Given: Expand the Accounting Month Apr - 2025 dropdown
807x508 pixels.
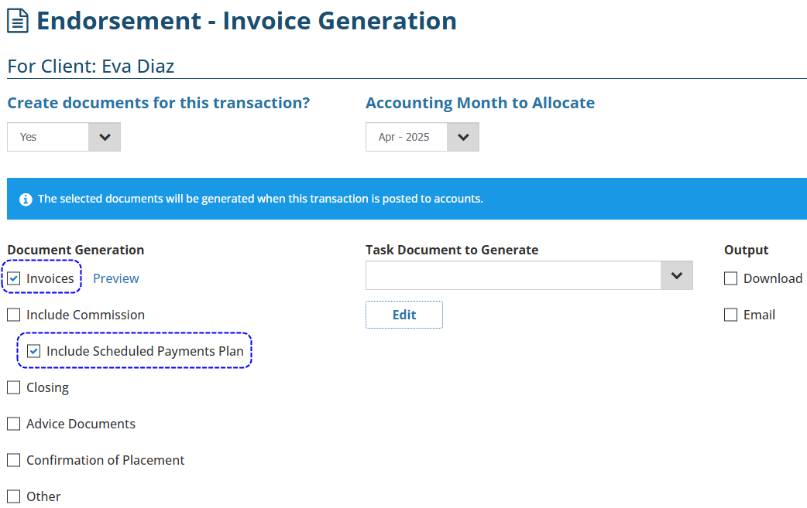Looking at the screenshot, I should click(x=422, y=137).
